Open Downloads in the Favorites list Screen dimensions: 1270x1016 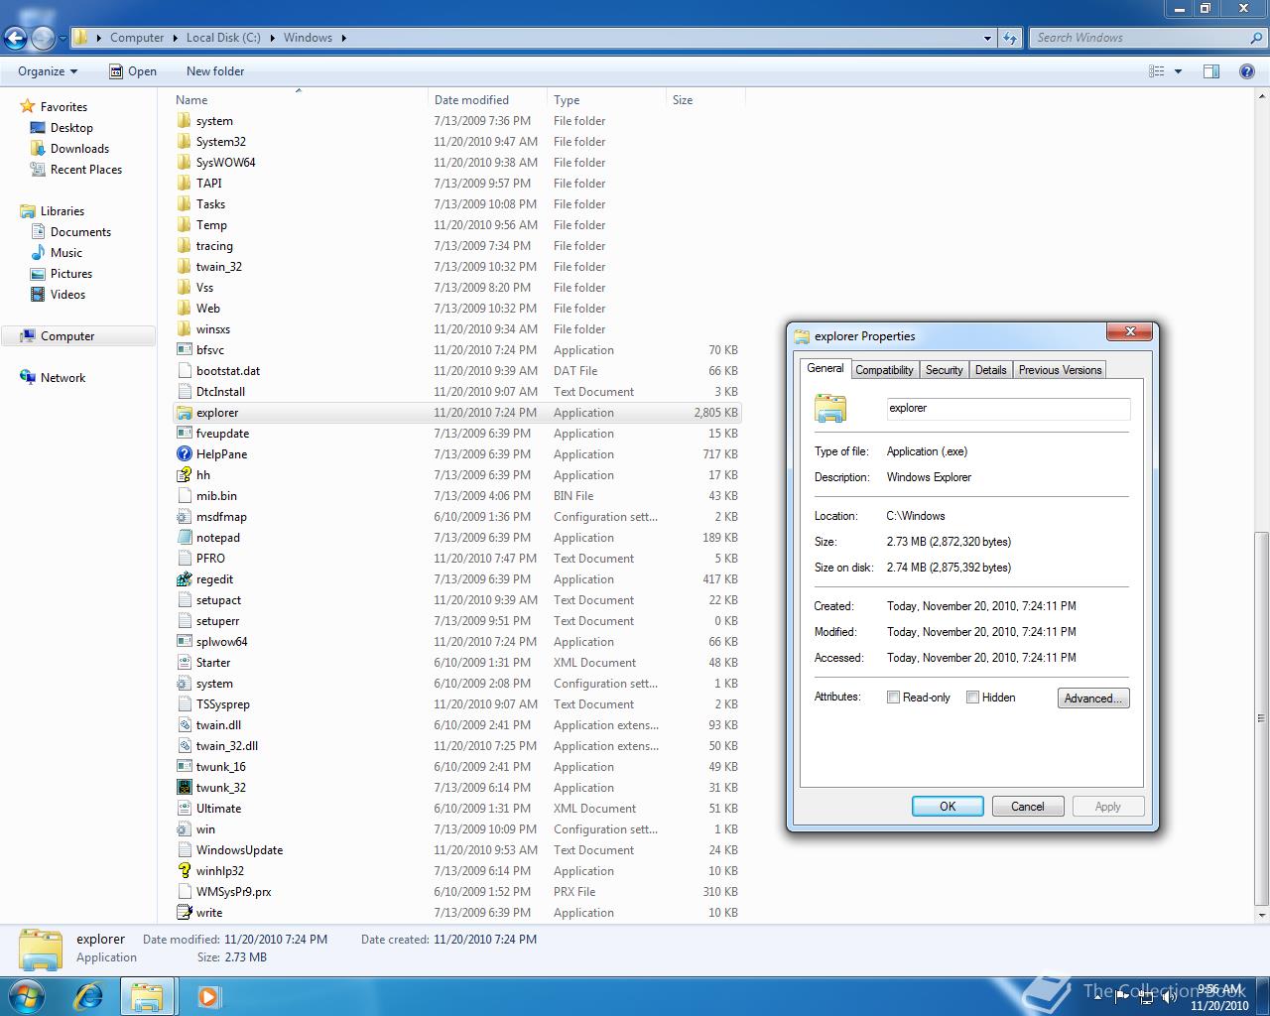click(x=79, y=149)
